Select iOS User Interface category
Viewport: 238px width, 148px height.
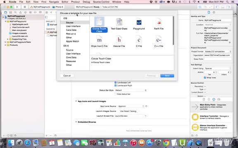[x=73, y=26]
